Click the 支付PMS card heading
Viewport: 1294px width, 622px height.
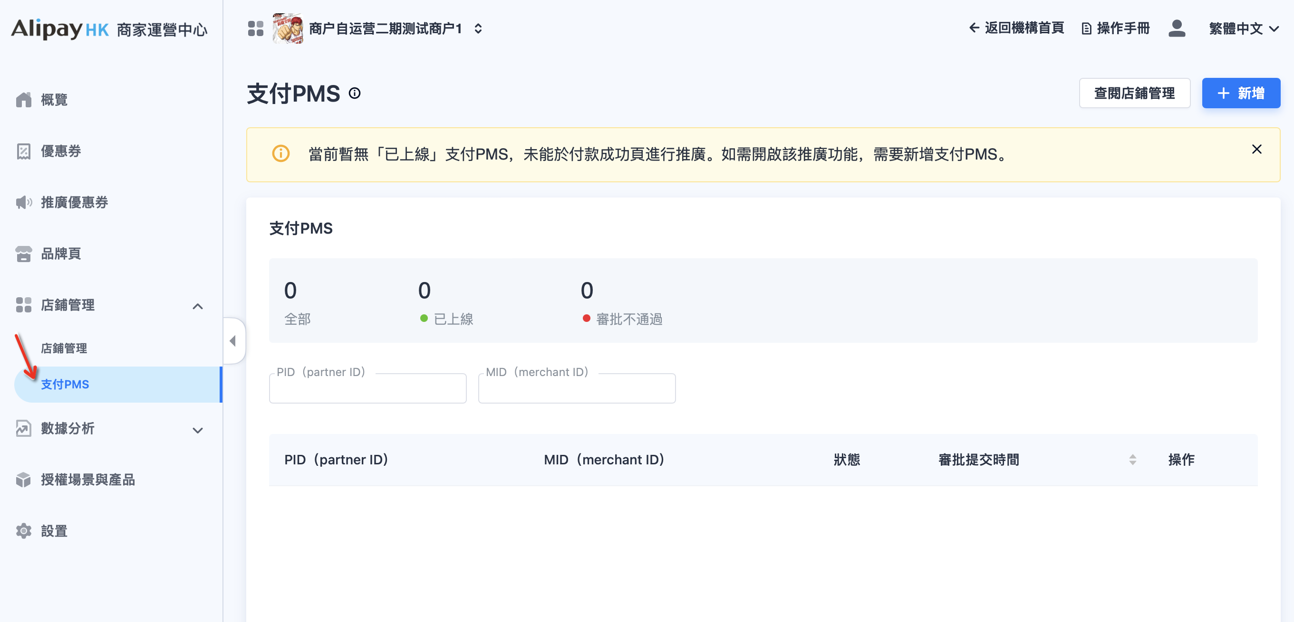coord(301,228)
